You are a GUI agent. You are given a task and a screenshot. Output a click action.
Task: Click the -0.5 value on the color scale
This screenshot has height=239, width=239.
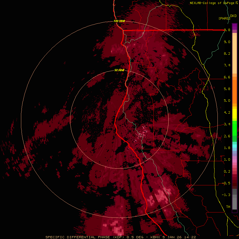(226, 183)
